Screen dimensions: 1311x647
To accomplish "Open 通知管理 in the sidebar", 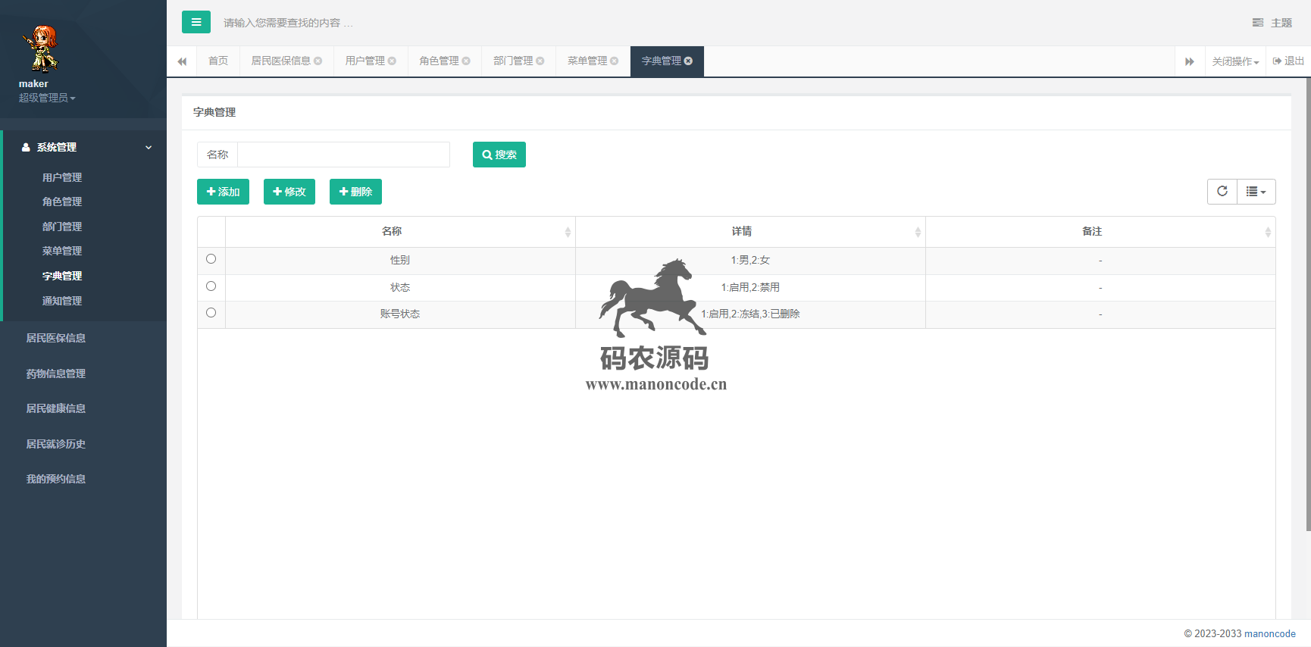I will click(x=62, y=301).
